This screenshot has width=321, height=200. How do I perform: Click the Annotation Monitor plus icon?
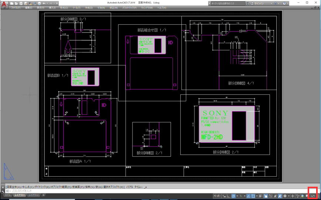pos(293,196)
